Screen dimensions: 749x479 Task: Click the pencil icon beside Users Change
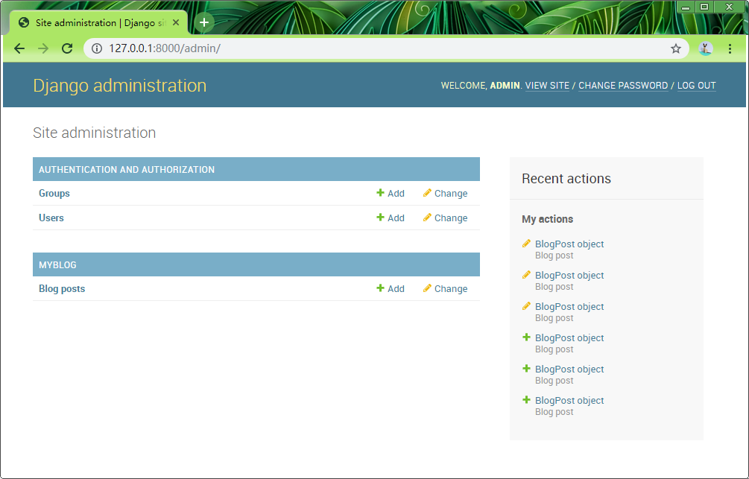pyautogui.click(x=427, y=218)
